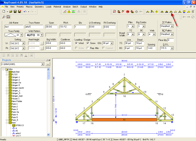Select the Ginger-2a job in tree

click(16, 83)
